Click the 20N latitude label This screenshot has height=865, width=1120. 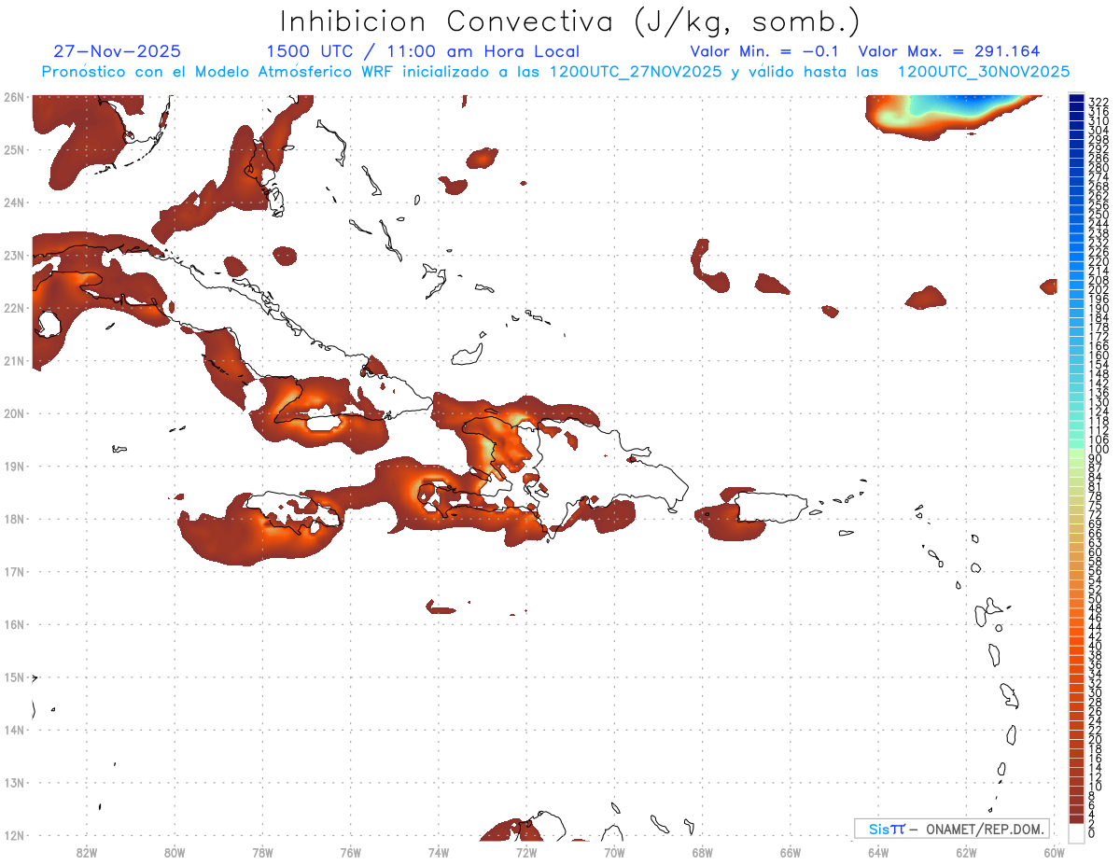click(14, 413)
